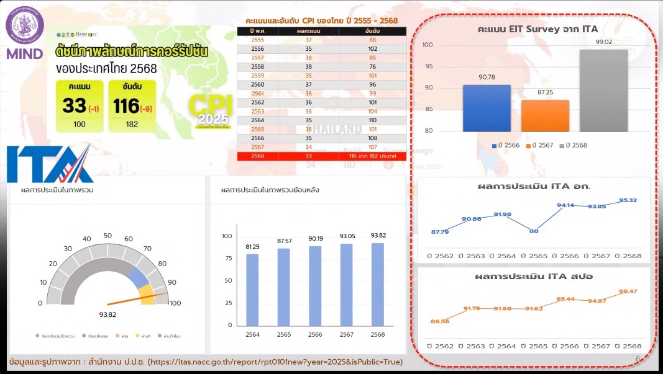Click the yellow gauge segment
This screenshot has width=663, height=374.
147,293
